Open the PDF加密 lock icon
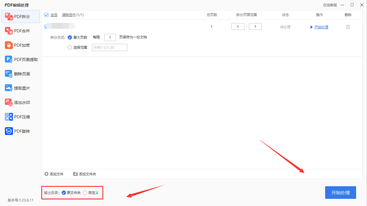The height and width of the screenshot is (206, 367). (9, 45)
